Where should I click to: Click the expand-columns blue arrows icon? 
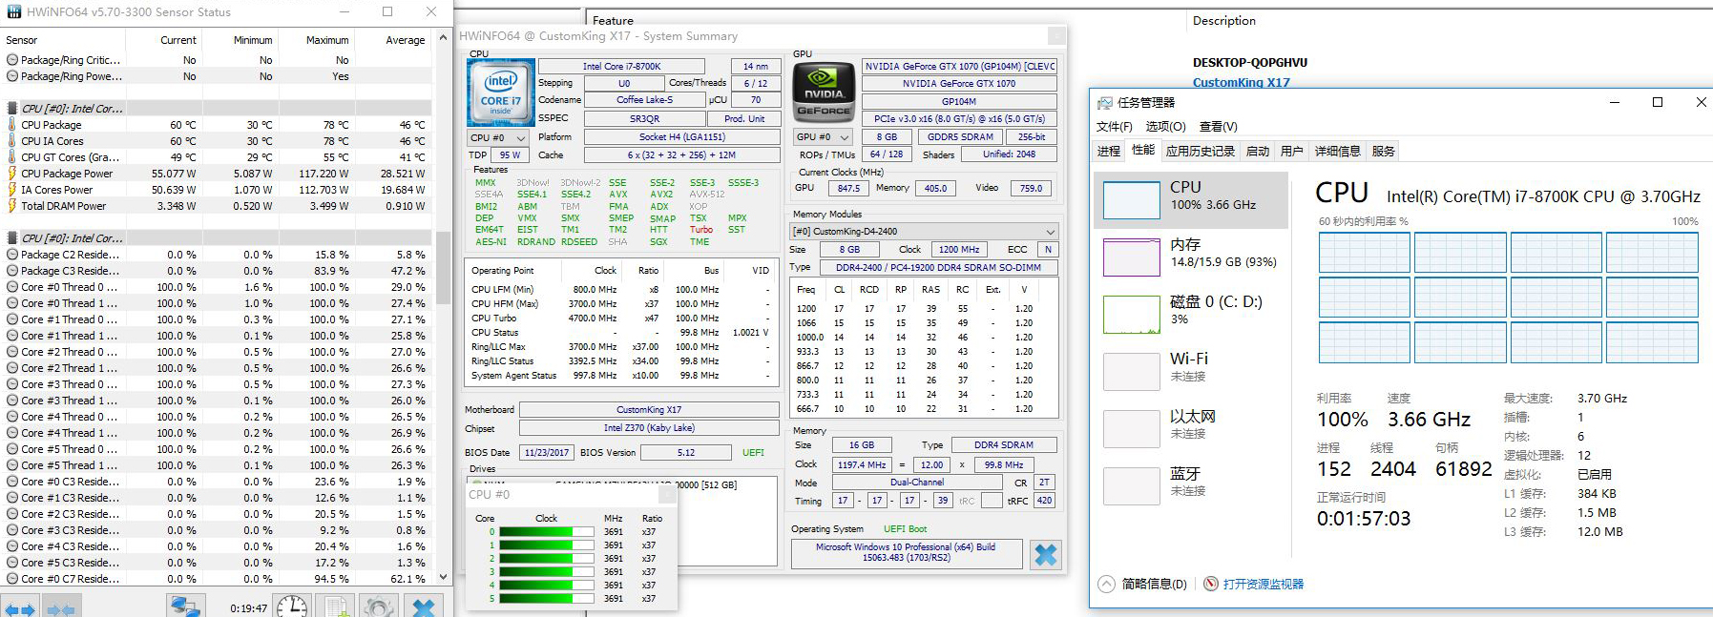pos(19,608)
